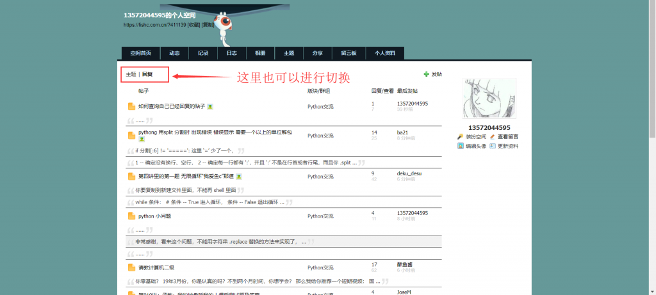
Task: Open post 请教计算机二级
Action: 156,267
